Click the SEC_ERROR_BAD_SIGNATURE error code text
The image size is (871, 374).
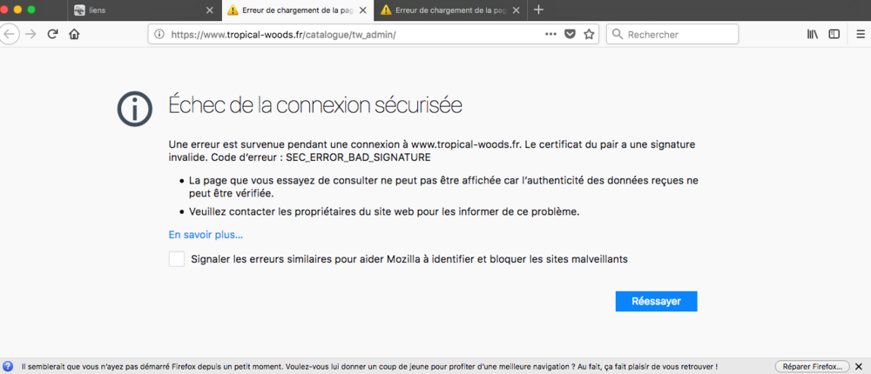[358, 157]
